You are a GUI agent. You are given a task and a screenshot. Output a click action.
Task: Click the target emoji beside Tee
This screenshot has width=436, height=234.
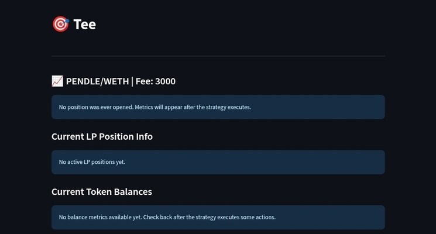coord(60,24)
